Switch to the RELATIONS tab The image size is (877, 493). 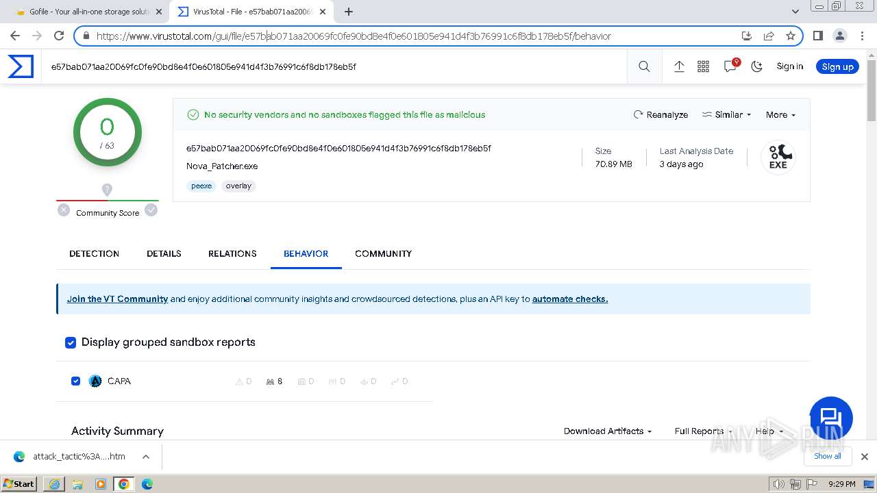pos(232,253)
